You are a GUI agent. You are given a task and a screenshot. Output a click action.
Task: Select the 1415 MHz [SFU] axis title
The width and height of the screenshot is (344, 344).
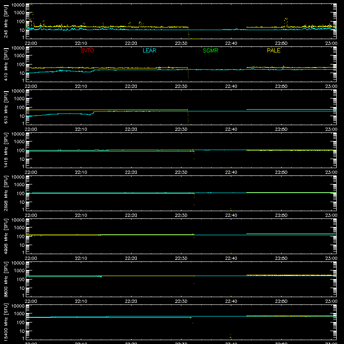6,150
